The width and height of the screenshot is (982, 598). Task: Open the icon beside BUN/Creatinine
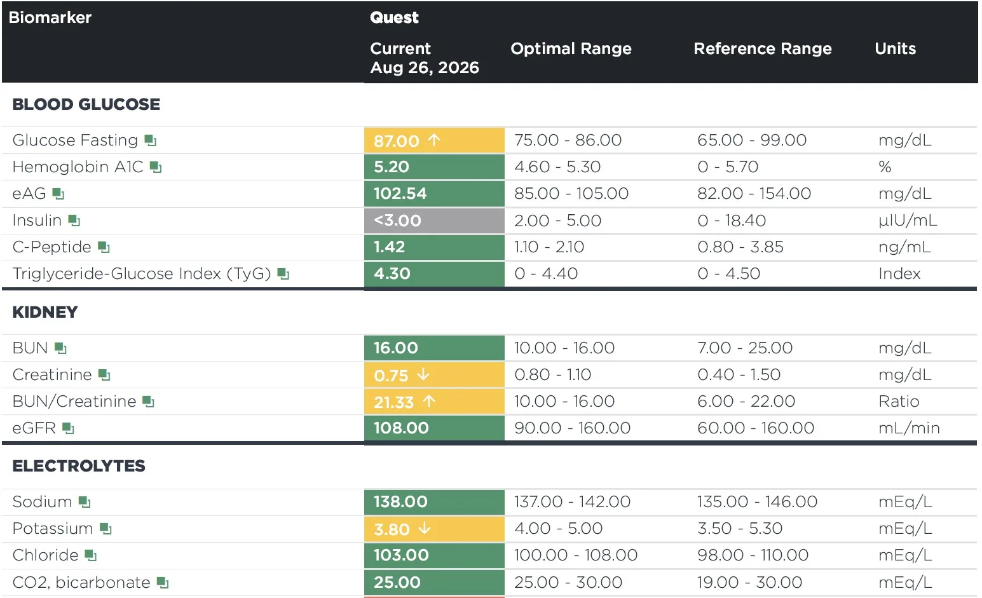pos(149,402)
